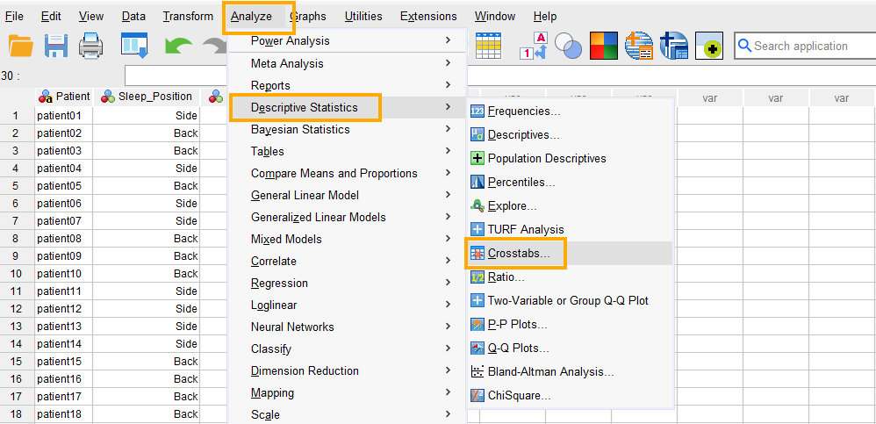Click the globe icon with blue cross table

[674, 46]
